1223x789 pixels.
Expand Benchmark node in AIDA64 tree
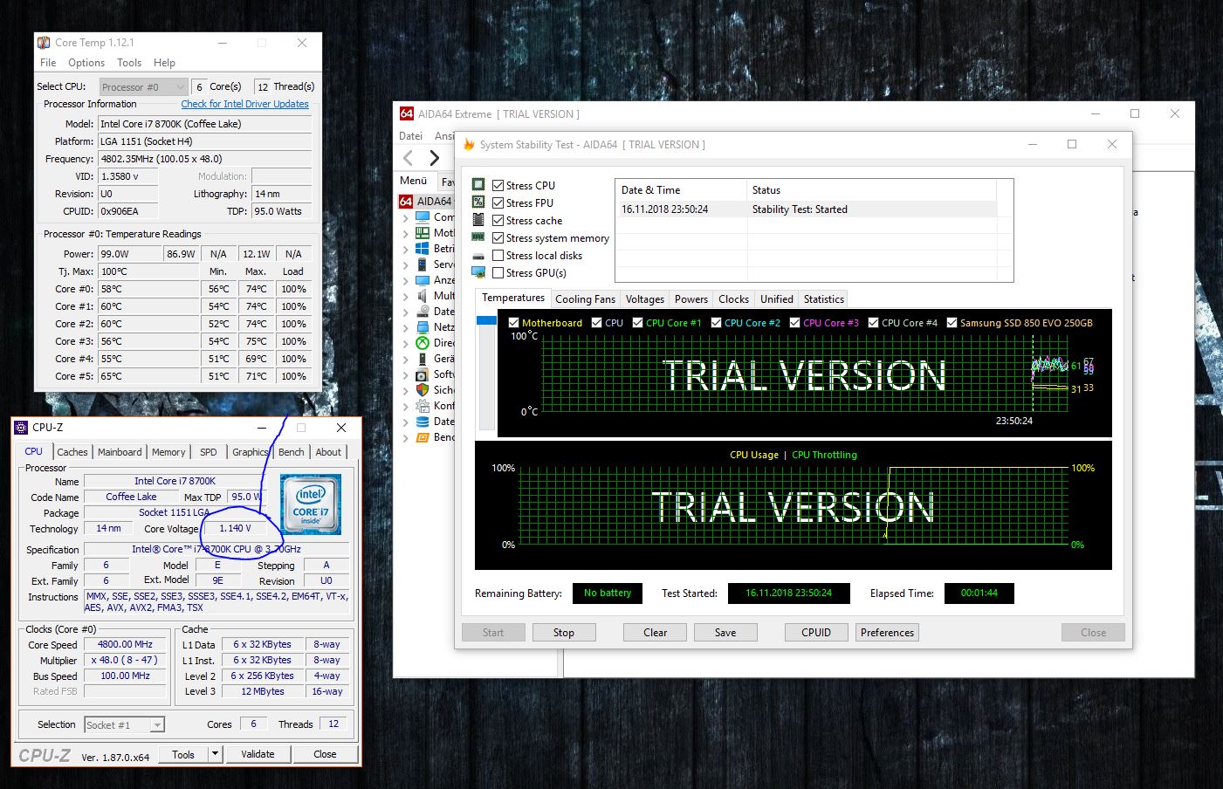pyautogui.click(x=406, y=437)
